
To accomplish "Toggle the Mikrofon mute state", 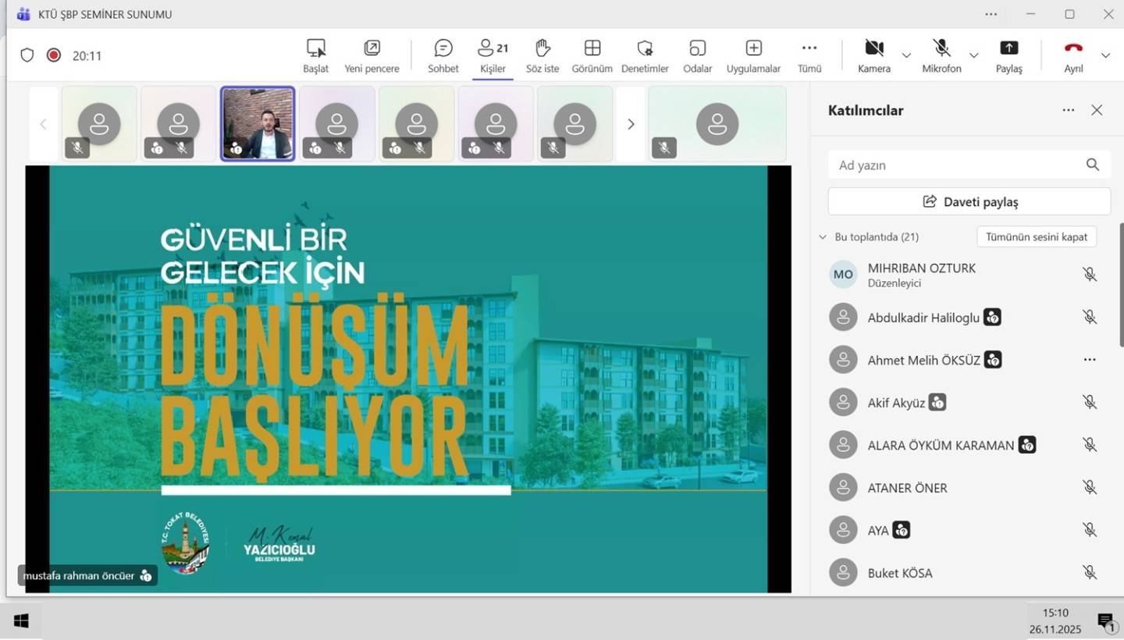I will [942, 48].
